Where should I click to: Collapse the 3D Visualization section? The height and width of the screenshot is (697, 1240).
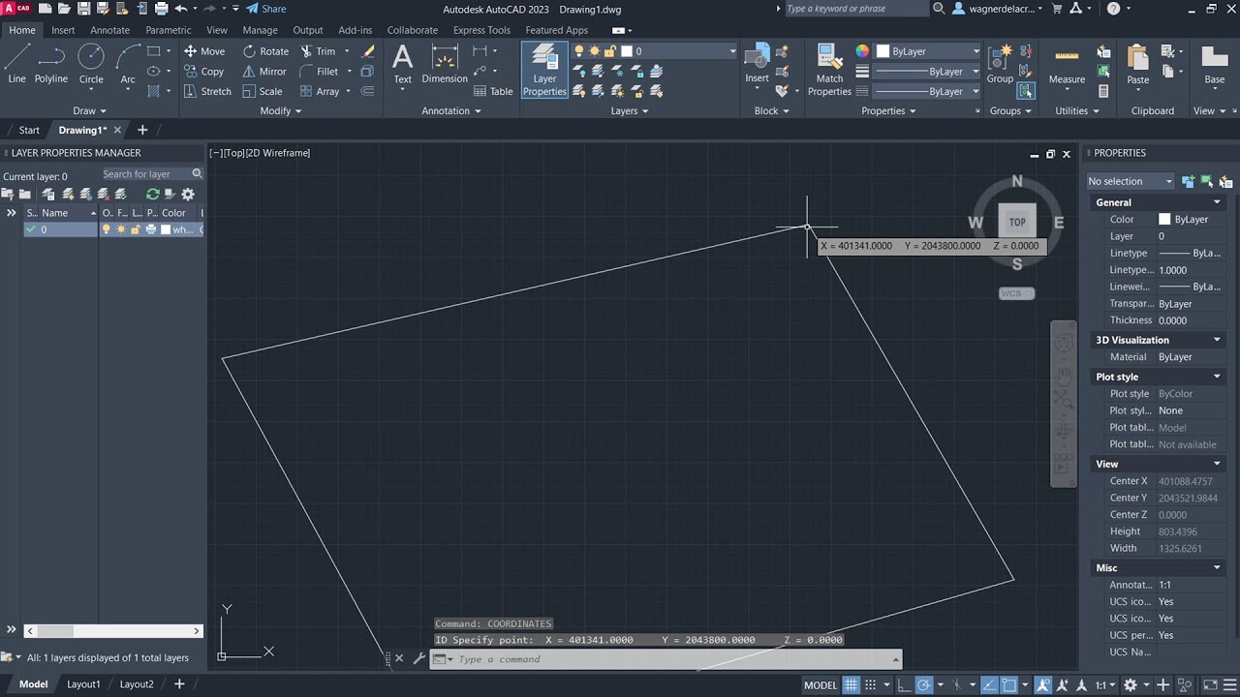click(x=1217, y=340)
